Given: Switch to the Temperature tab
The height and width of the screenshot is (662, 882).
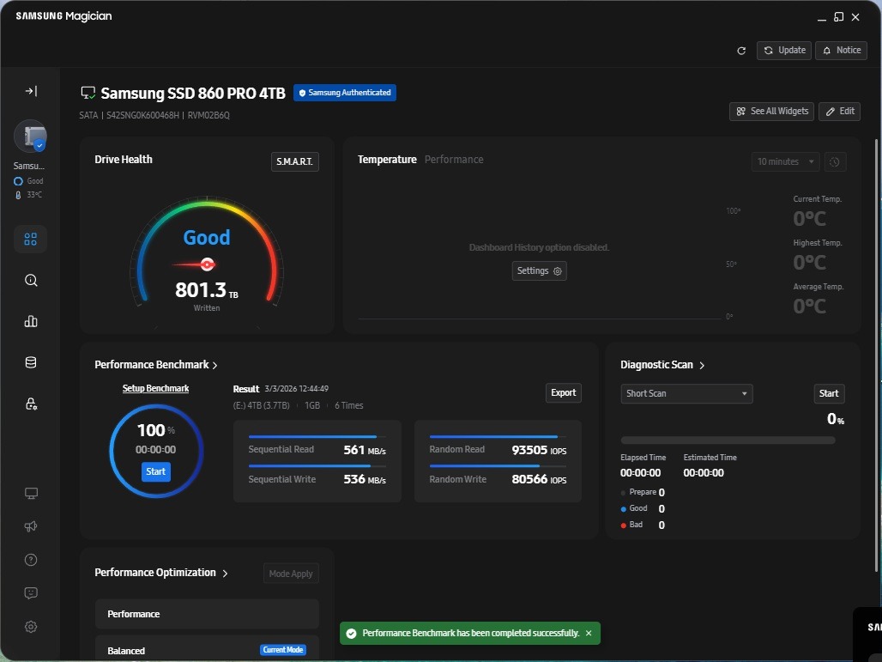Looking at the screenshot, I should (x=387, y=160).
